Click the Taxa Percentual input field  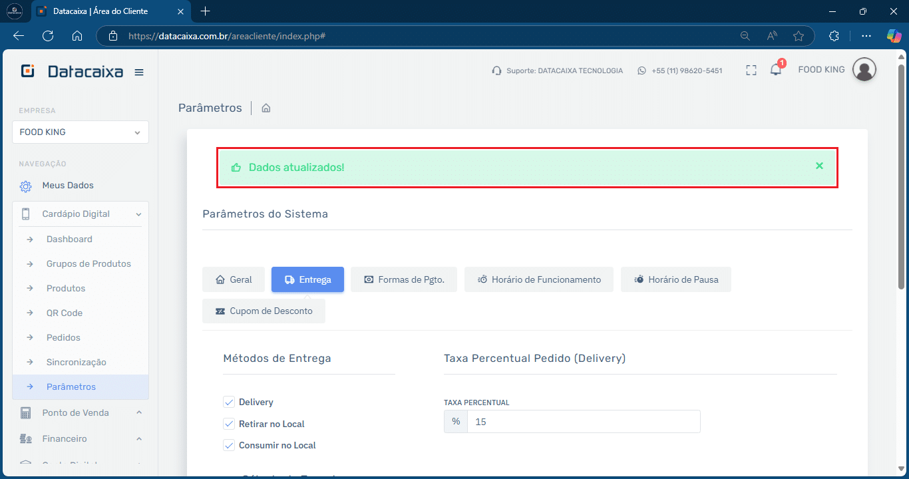(x=583, y=422)
